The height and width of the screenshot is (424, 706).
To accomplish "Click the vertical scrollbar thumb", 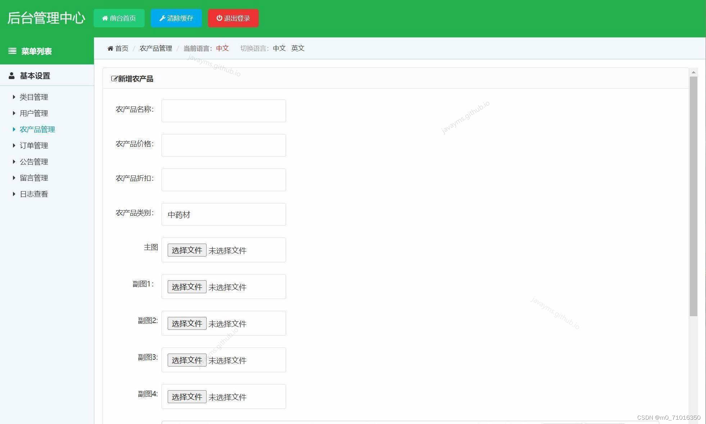I will pos(693,196).
